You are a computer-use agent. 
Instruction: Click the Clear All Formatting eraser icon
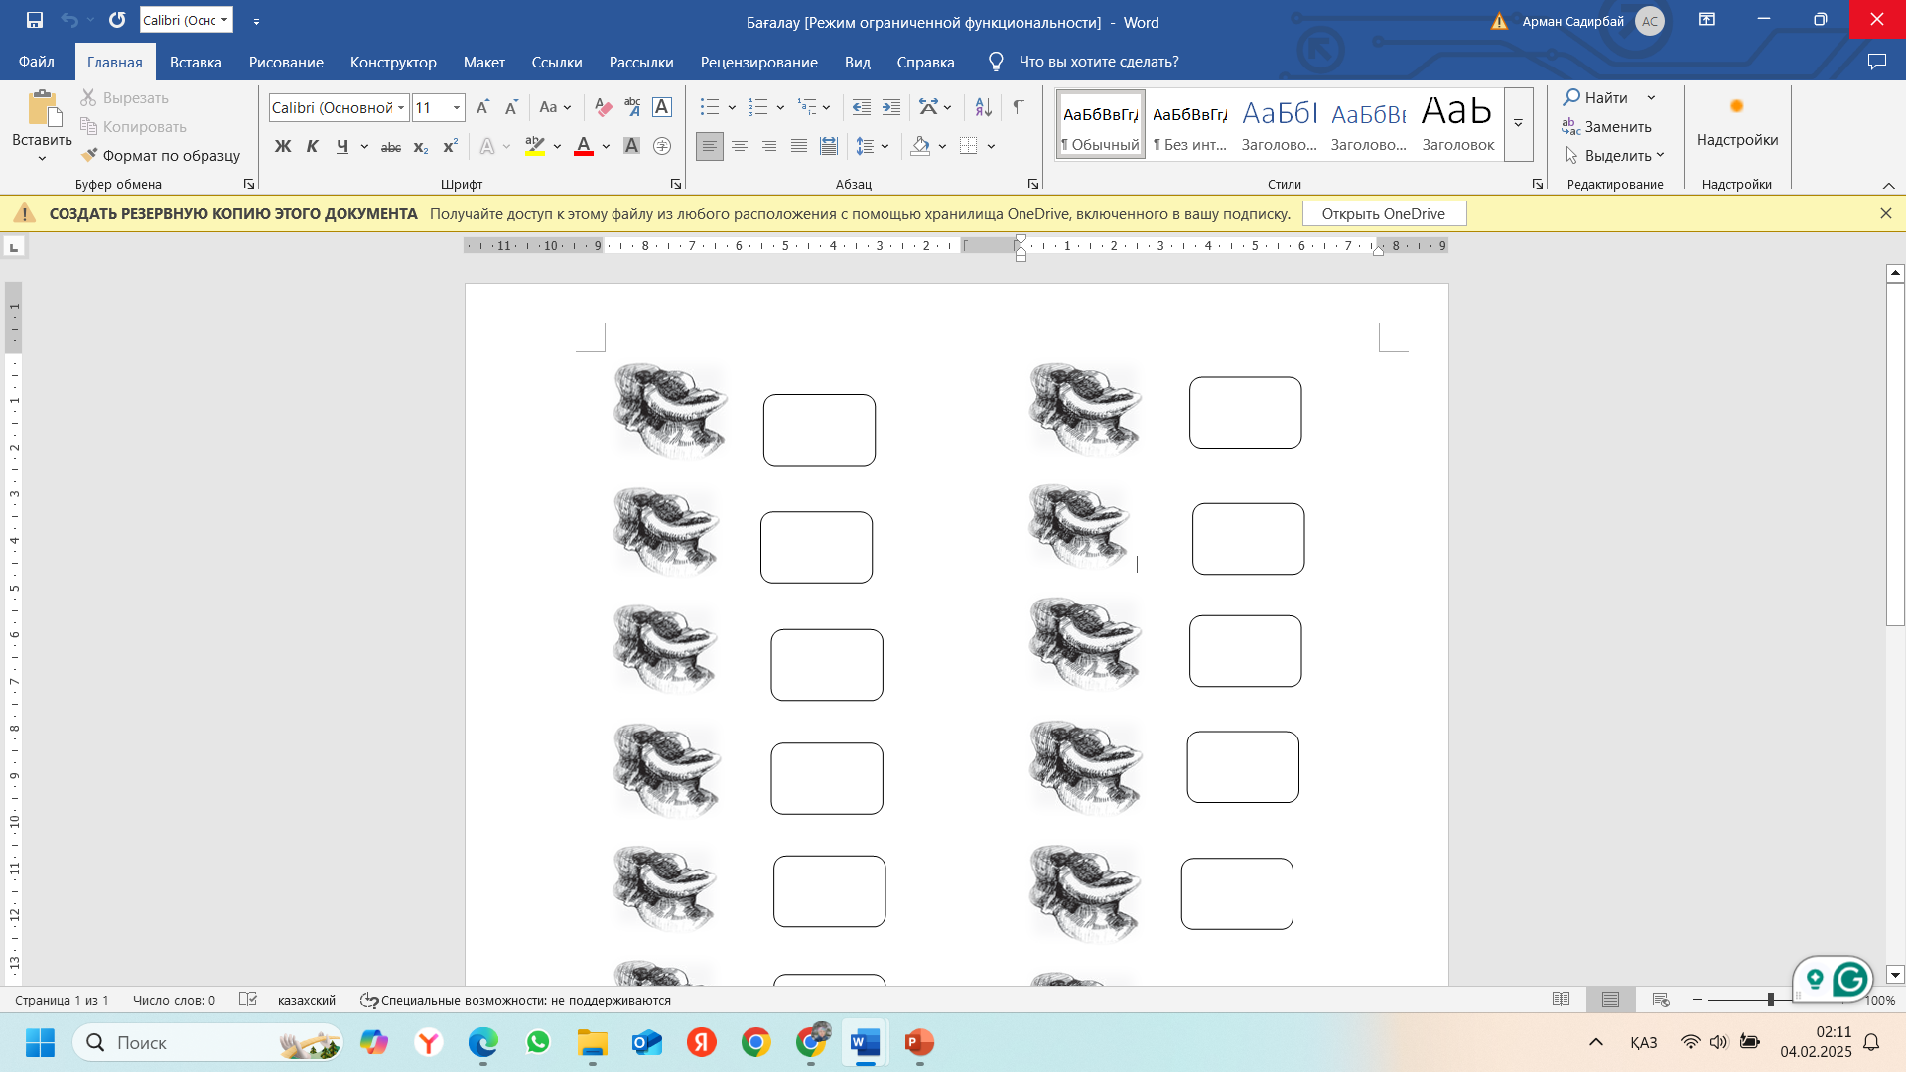(603, 107)
